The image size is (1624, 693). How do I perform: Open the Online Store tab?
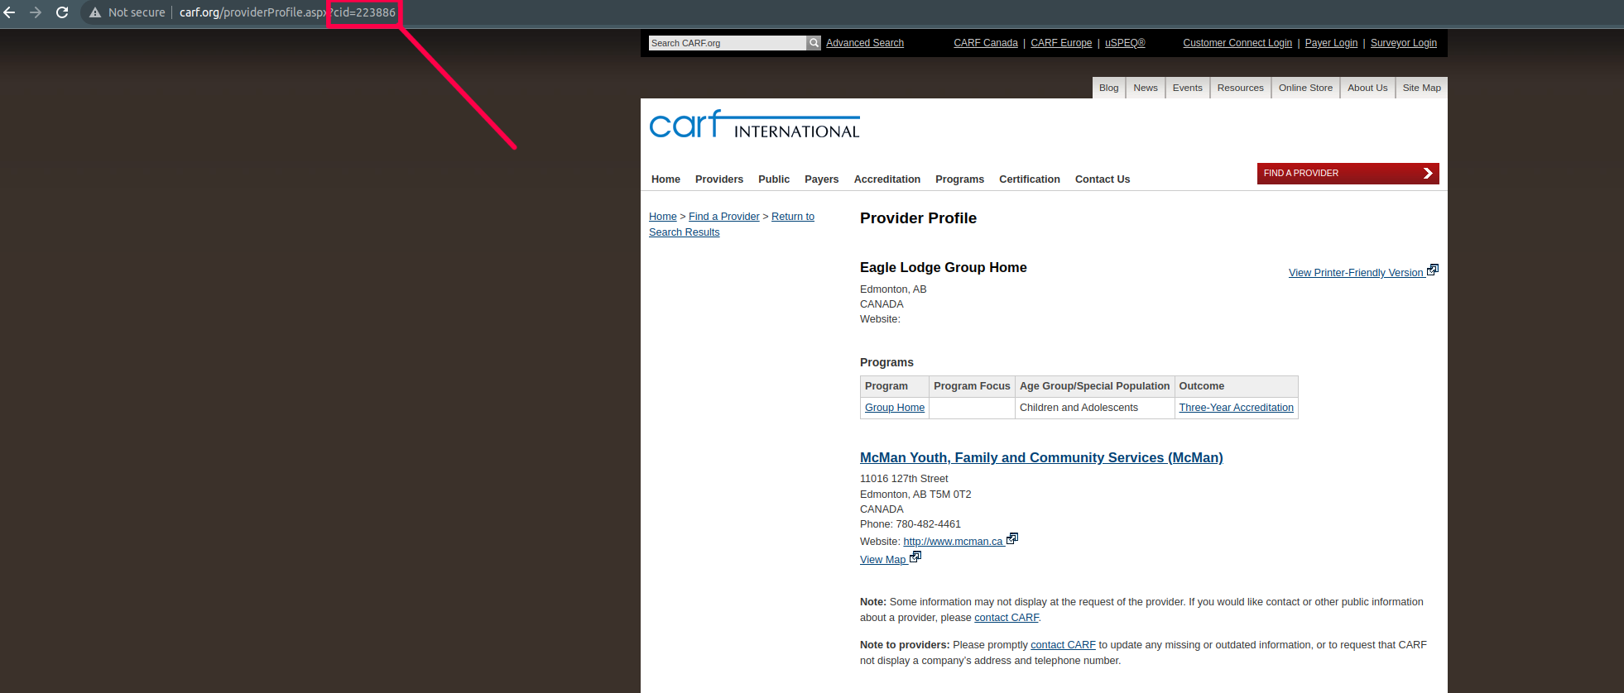[x=1305, y=88]
